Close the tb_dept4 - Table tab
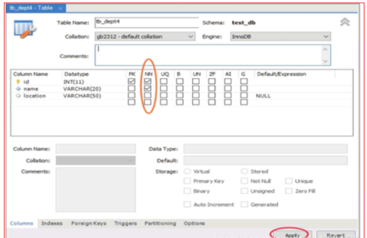Viewport: 367px width, 238px height. (x=61, y=8)
